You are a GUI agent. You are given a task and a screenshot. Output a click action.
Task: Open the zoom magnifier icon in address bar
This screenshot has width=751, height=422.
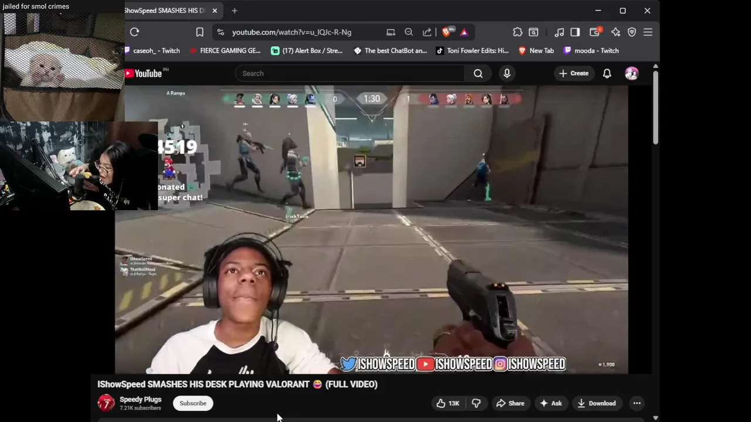click(x=409, y=32)
